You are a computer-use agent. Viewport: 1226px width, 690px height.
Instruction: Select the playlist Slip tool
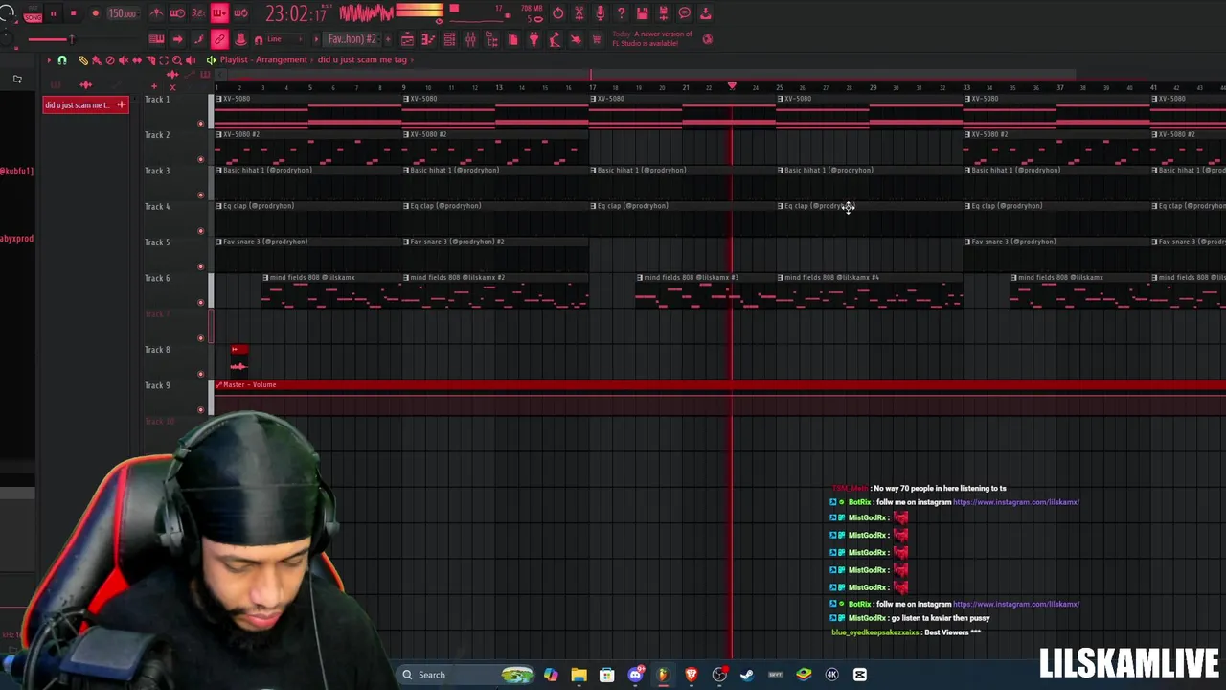[137, 59]
